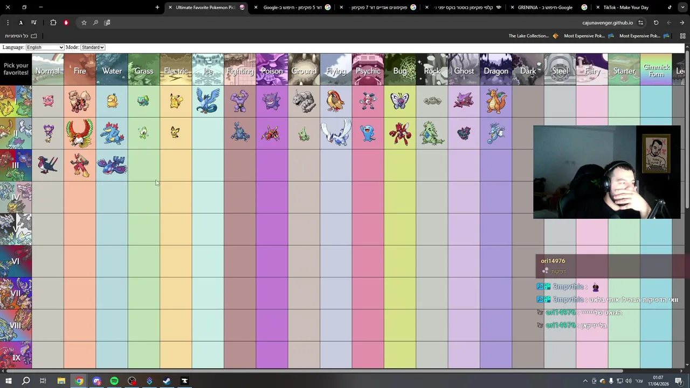690x388 pixels.
Task: Click the cajunavenger.github.io address bar
Action: pos(608,23)
